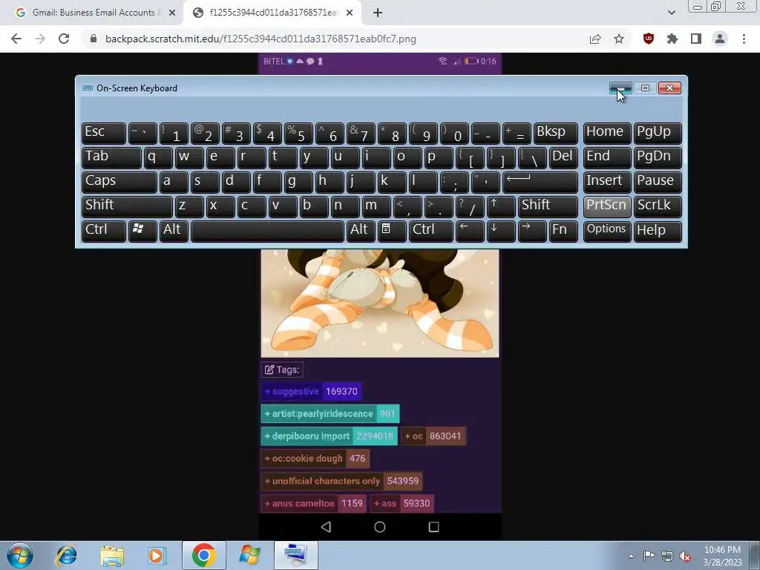Screen dimensions: 760x570
Task: Select the f1255c3944cd011da tab
Action: click(x=272, y=13)
